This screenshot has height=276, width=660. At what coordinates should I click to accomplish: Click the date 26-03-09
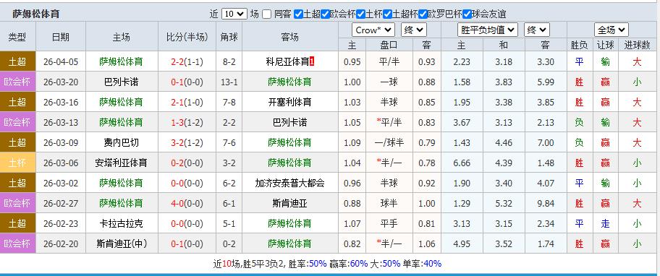click(x=61, y=142)
